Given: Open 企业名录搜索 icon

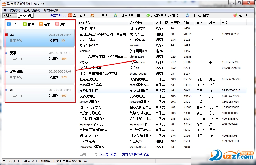Looking at the screenshot, I should pos(187,16).
